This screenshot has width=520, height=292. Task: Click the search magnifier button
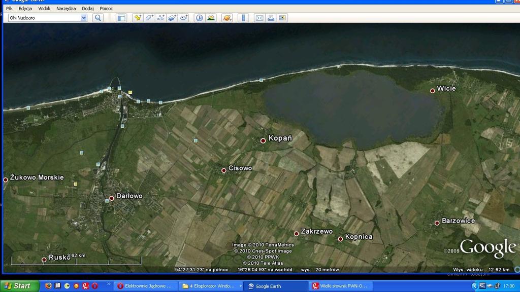point(98,18)
